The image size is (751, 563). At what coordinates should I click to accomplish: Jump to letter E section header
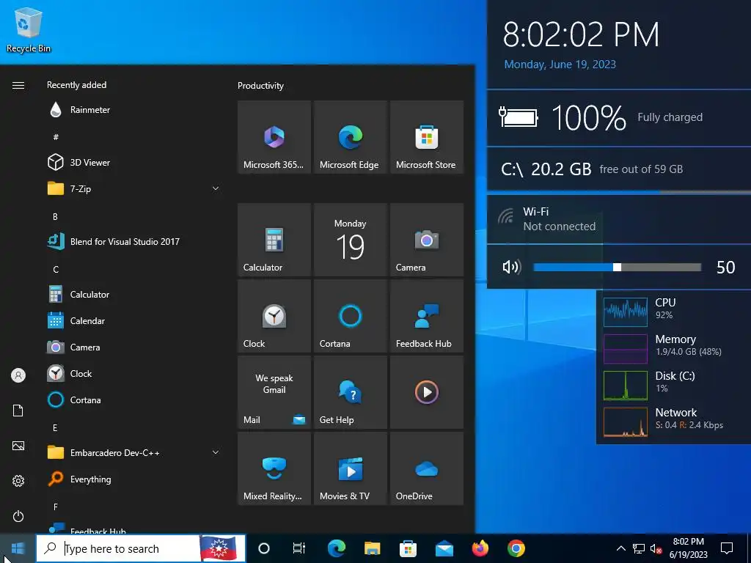[x=55, y=427]
